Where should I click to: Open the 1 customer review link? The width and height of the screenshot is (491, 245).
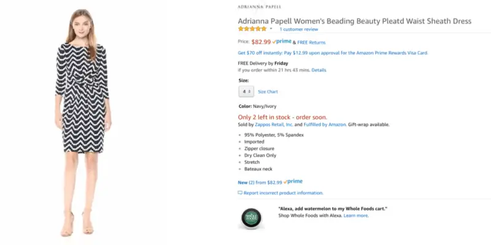[299, 29]
